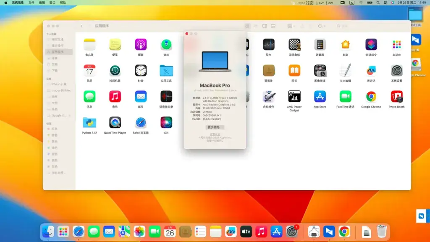
Task: Select the 图像捕捉 (Image Capture) app icon
Action: (320, 71)
